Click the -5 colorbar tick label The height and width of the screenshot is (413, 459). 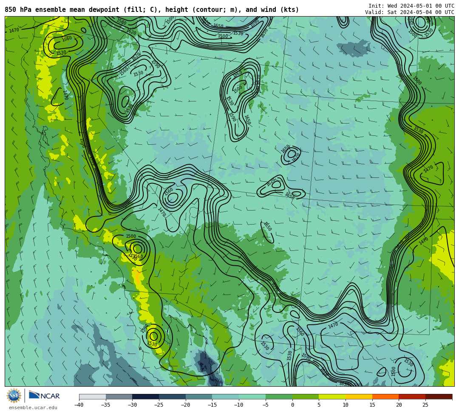[x=266, y=405]
